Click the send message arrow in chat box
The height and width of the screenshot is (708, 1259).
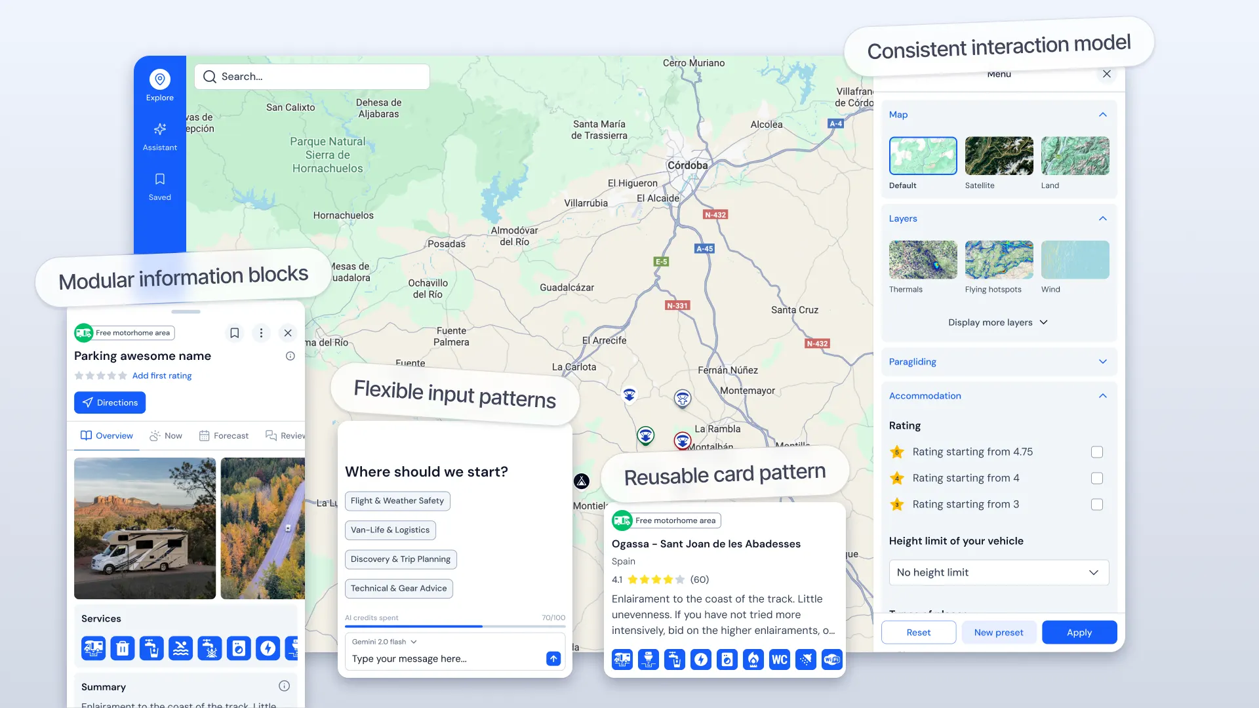[x=553, y=659]
